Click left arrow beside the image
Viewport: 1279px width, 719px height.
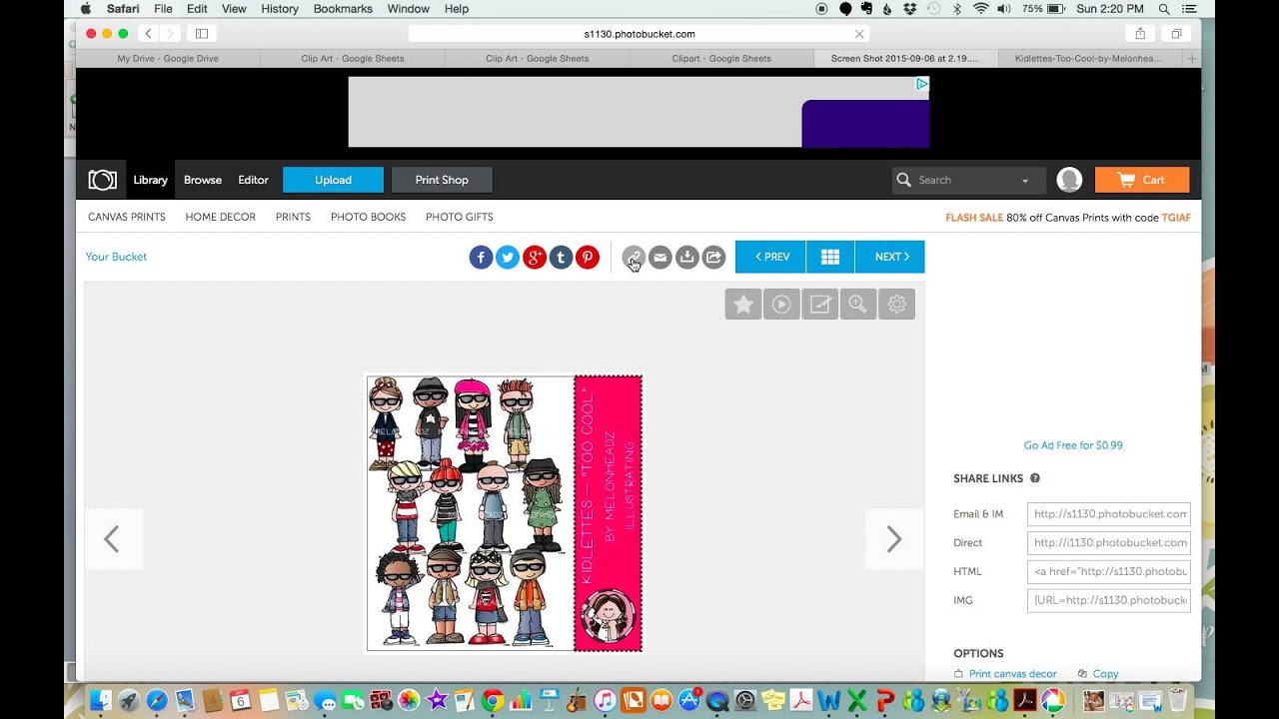coord(112,539)
